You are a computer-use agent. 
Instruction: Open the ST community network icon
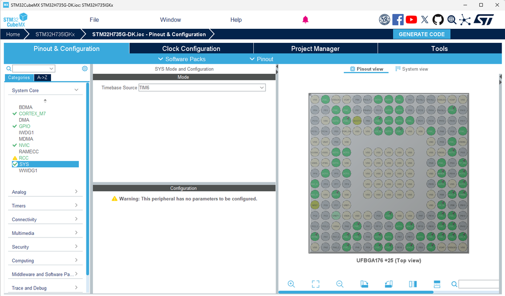click(x=465, y=20)
